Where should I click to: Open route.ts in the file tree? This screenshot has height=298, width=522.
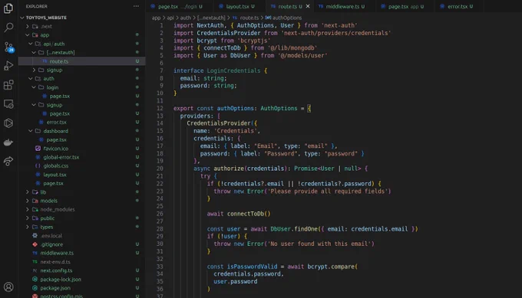81,61
